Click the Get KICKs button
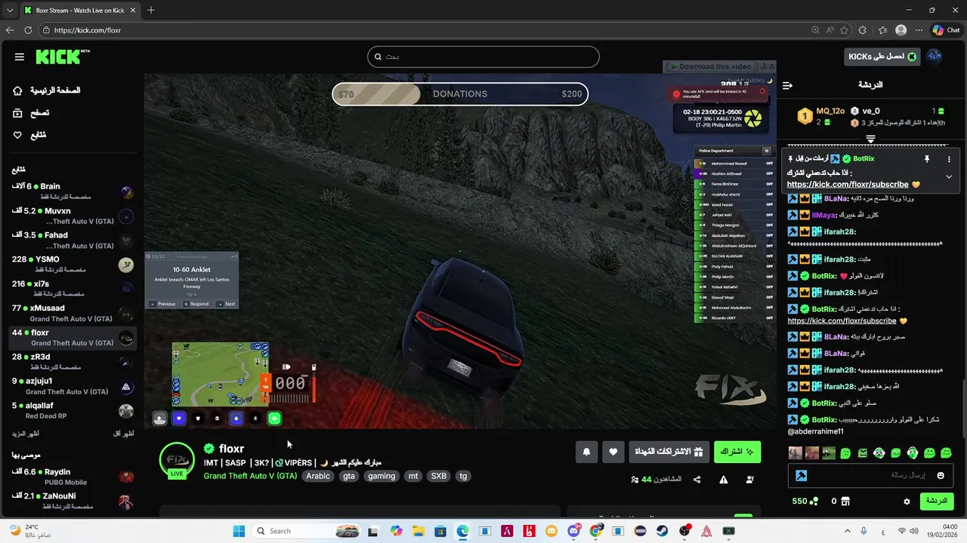967x543 pixels. 882,57
